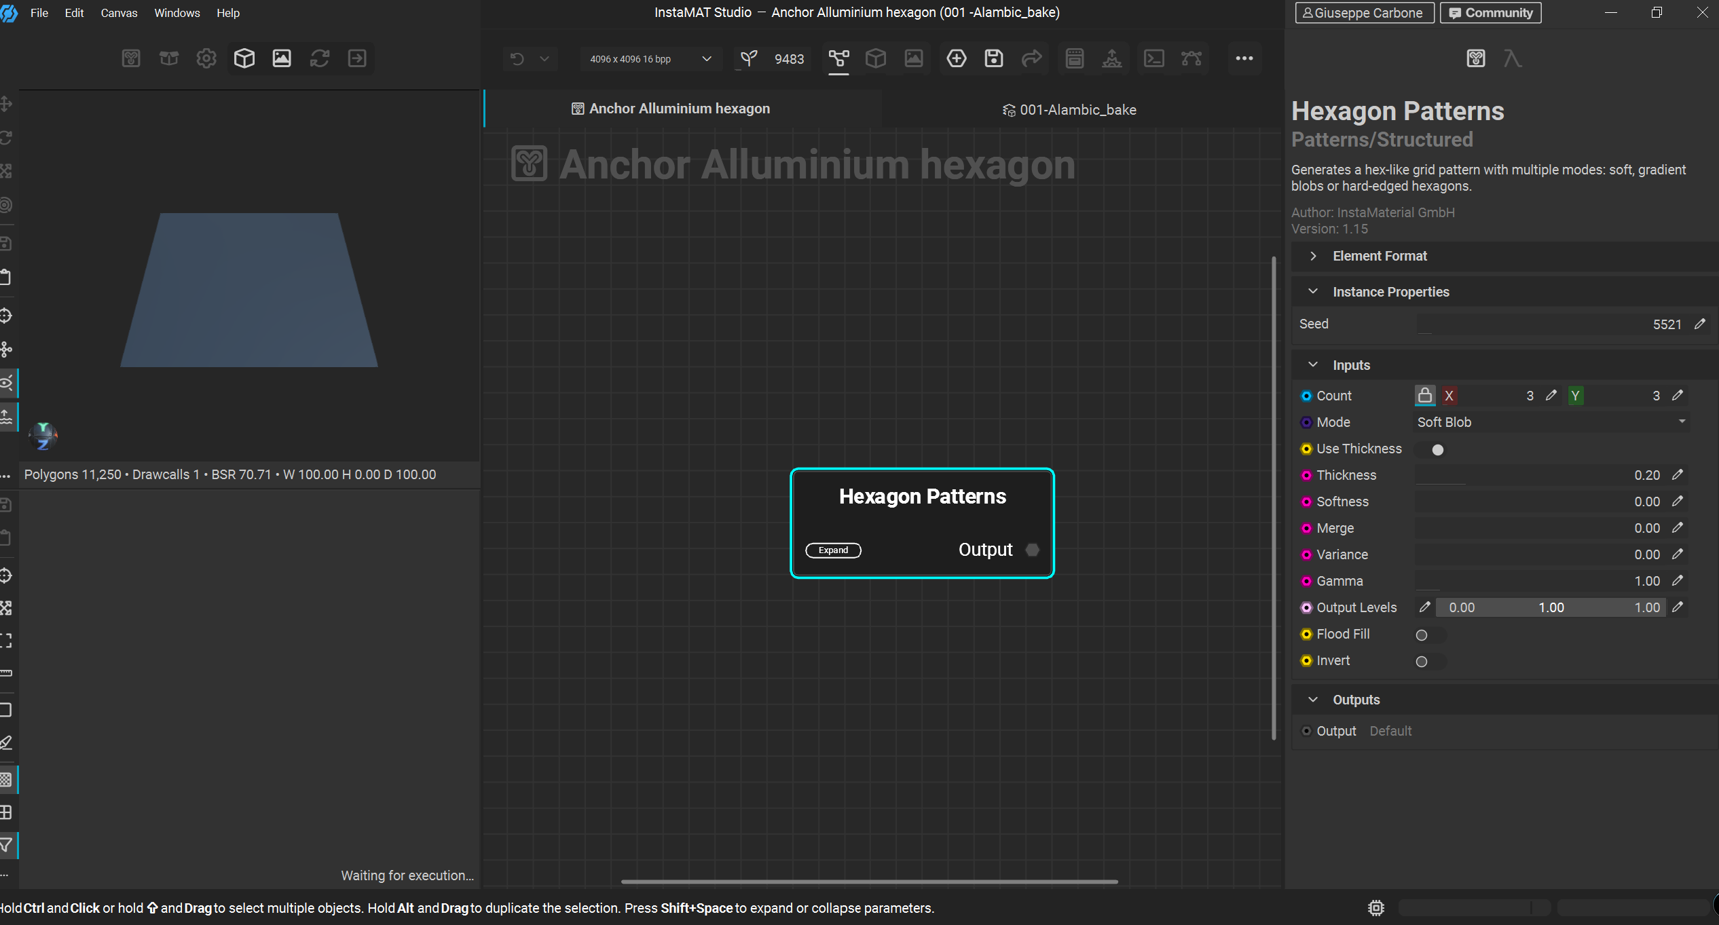Viewport: 1719px width, 925px height.
Task: Click the graph view icon in toolbar
Action: pos(838,58)
